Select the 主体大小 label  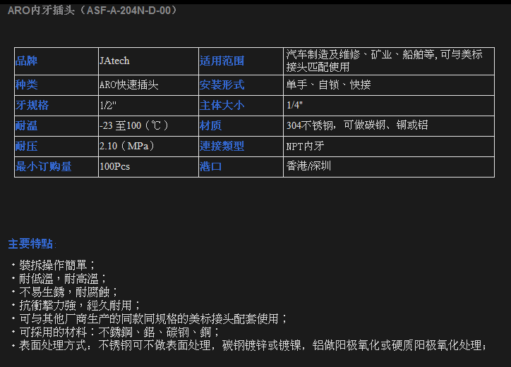click(222, 105)
